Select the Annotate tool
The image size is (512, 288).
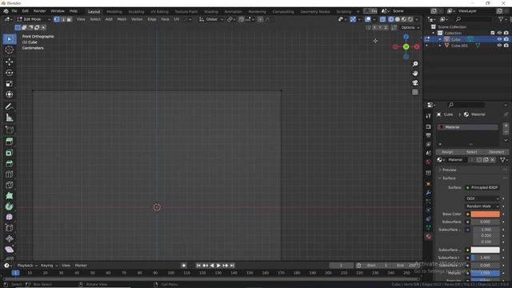(x=9, y=106)
